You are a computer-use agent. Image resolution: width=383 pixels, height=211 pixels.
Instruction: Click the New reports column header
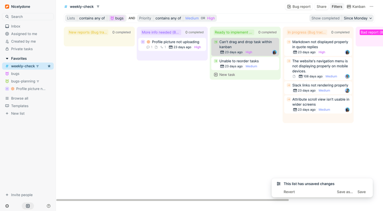coord(88,32)
